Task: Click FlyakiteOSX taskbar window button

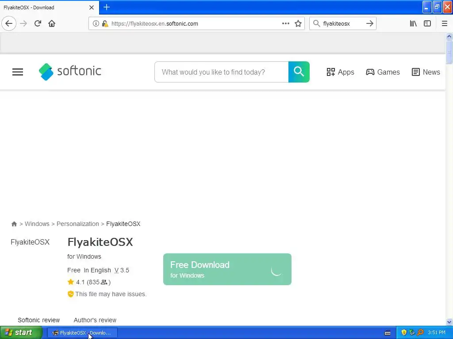Action: point(82,333)
